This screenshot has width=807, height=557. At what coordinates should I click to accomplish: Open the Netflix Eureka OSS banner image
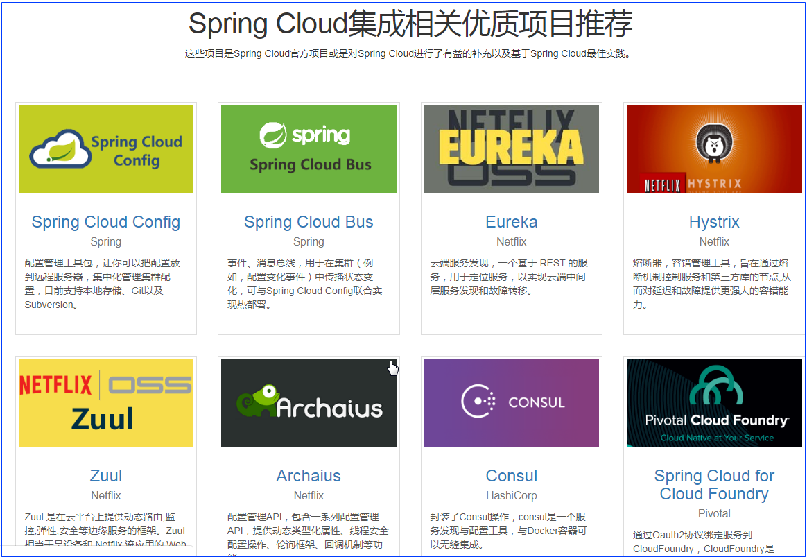coord(512,149)
